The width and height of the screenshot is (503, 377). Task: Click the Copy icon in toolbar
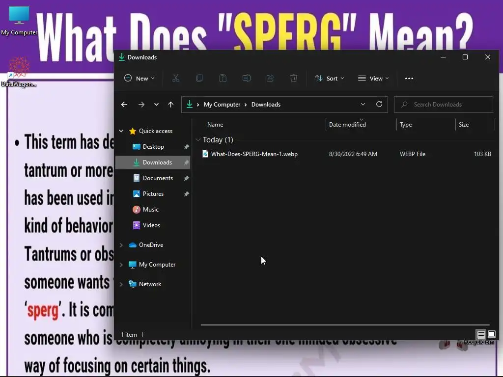199,78
